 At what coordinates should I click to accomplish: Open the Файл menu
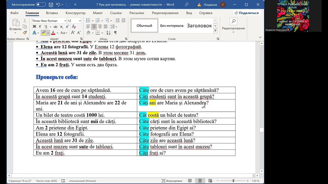point(14,13)
